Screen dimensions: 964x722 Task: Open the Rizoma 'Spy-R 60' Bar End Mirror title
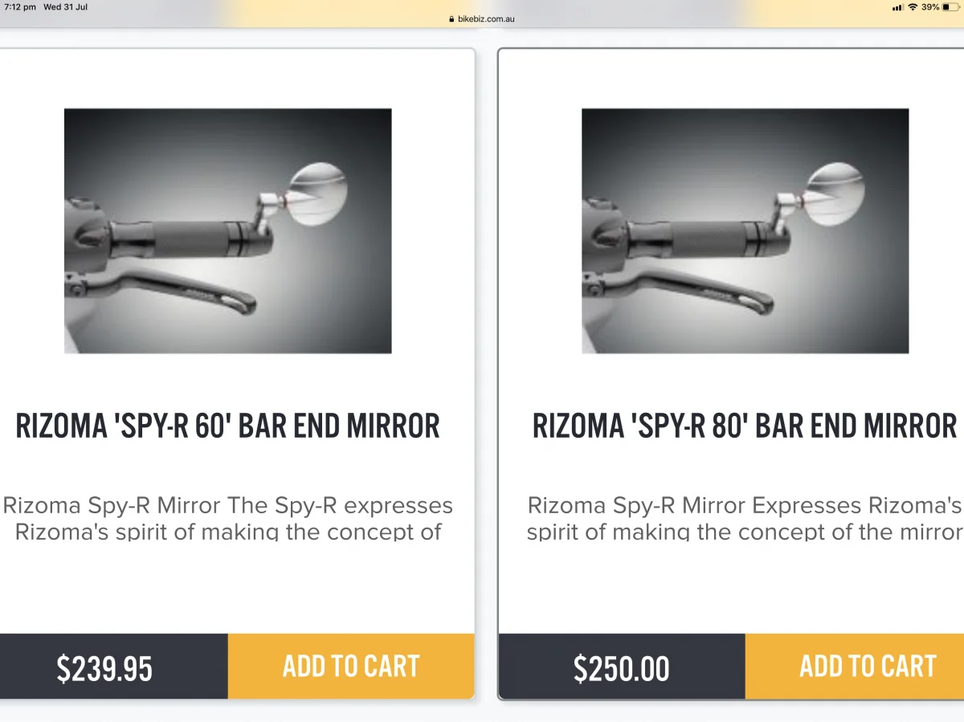coord(227,426)
